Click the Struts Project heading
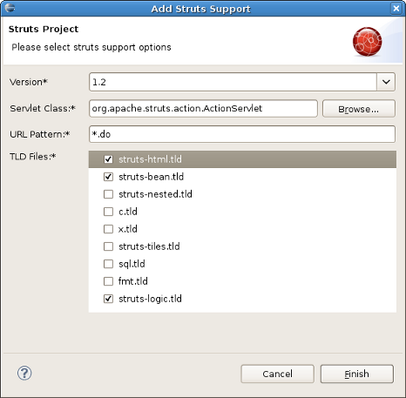Screen dimensions: 406x398 coord(44,29)
